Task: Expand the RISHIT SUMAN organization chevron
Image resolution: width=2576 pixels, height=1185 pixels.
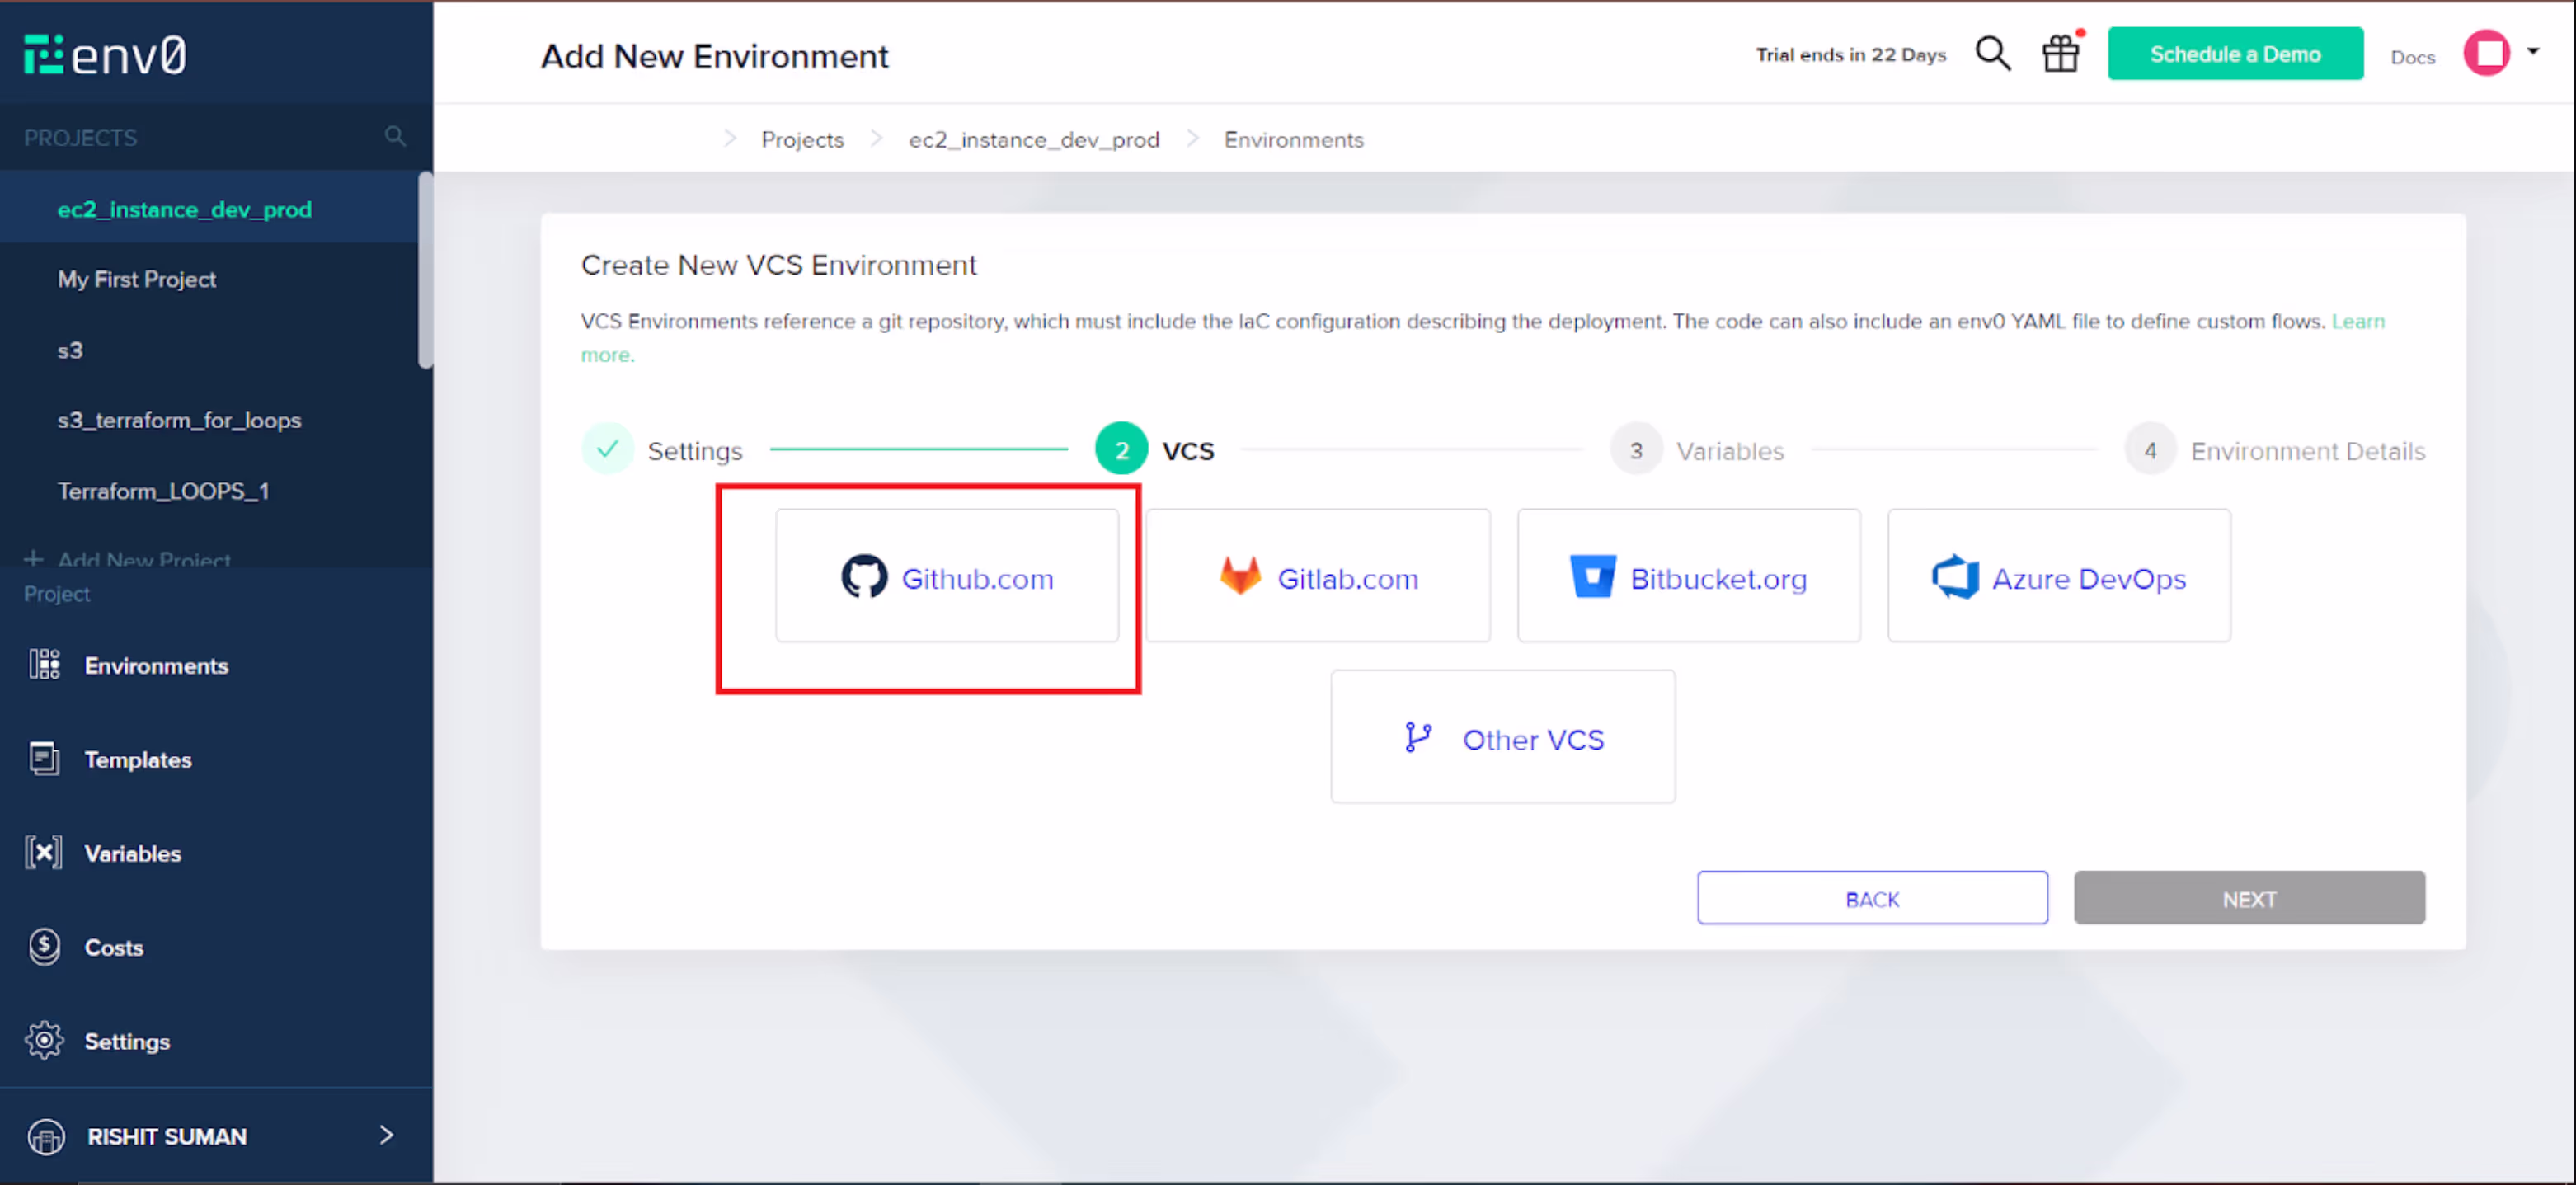Action: [x=386, y=1134]
